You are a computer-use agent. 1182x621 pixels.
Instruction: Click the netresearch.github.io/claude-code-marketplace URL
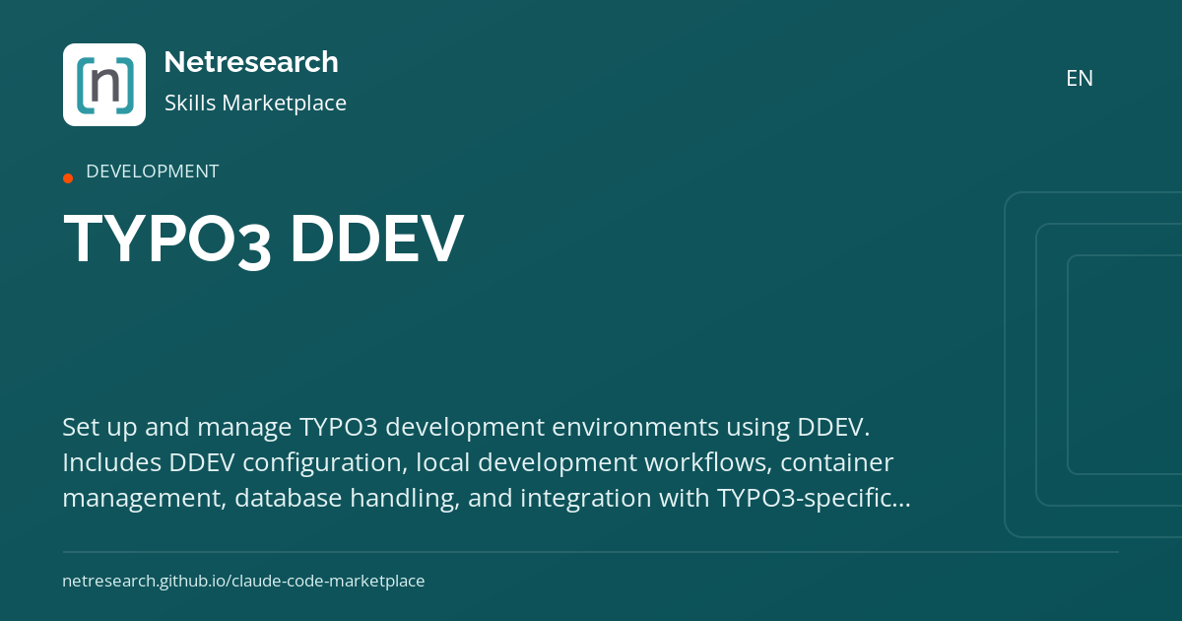click(243, 582)
